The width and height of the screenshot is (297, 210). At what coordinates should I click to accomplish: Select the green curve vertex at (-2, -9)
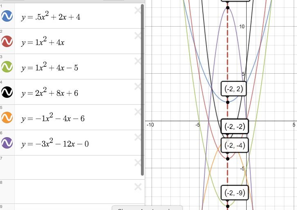(228, 206)
